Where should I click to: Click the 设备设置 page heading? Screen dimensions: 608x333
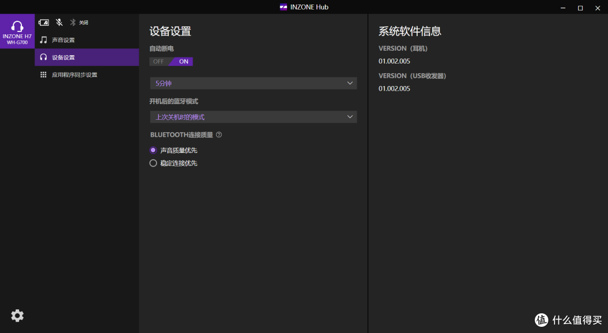(170, 31)
